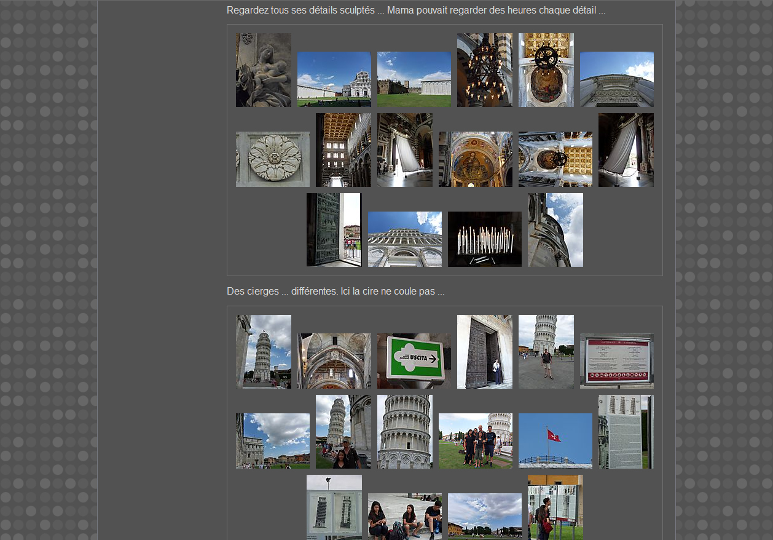Open the close-up leaning tower arcade thumbnail
Viewport: 773px width, 540px height.
tap(404, 432)
